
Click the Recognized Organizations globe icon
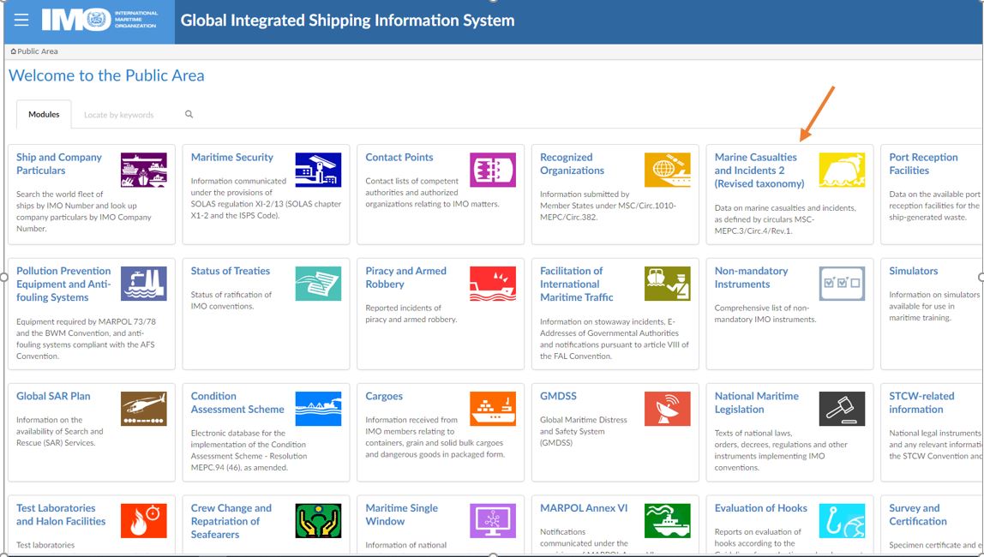coord(668,170)
